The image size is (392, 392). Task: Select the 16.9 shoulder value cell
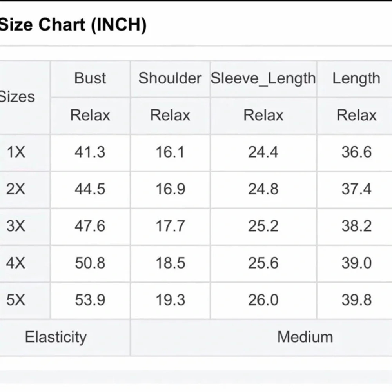tap(170, 189)
